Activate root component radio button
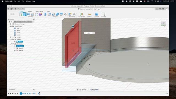 [x=33, y=22]
